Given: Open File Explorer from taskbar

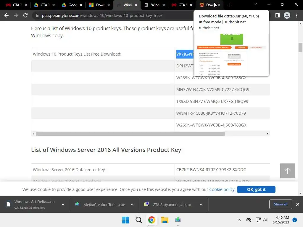Looking at the screenshot, I should click(x=165, y=220).
